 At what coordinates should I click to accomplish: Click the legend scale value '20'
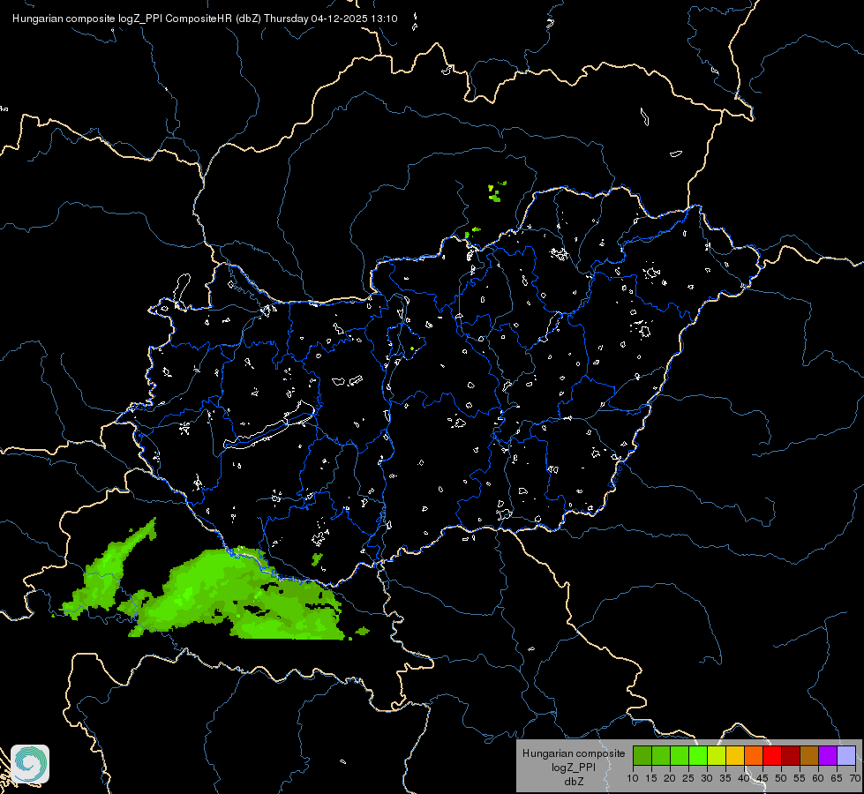(x=670, y=778)
